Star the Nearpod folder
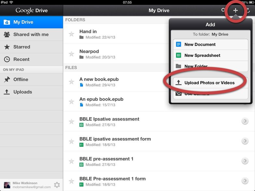 coord(71,54)
